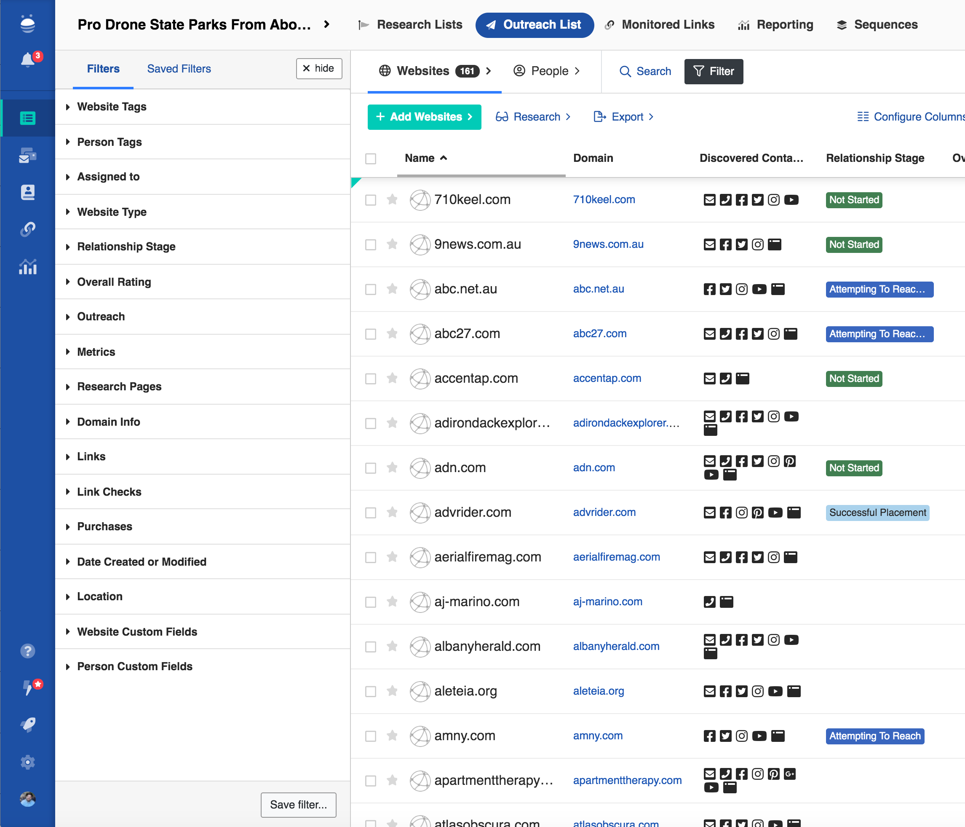Viewport: 965px width, 827px height.
Task: Star the 710keel.com website row
Action: (x=392, y=199)
